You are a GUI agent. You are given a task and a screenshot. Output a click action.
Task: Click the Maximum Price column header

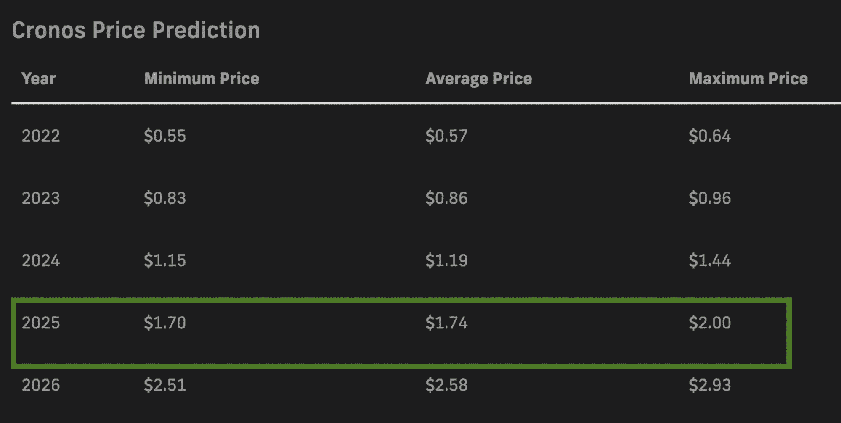click(x=748, y=79)
